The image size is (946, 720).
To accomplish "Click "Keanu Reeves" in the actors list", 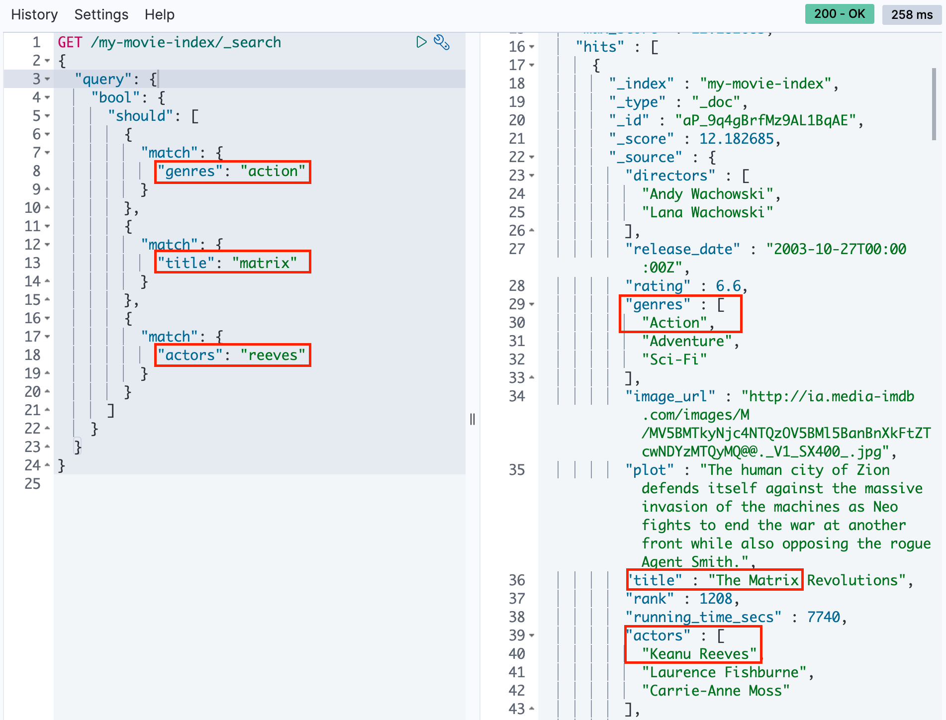I will 699,654.
